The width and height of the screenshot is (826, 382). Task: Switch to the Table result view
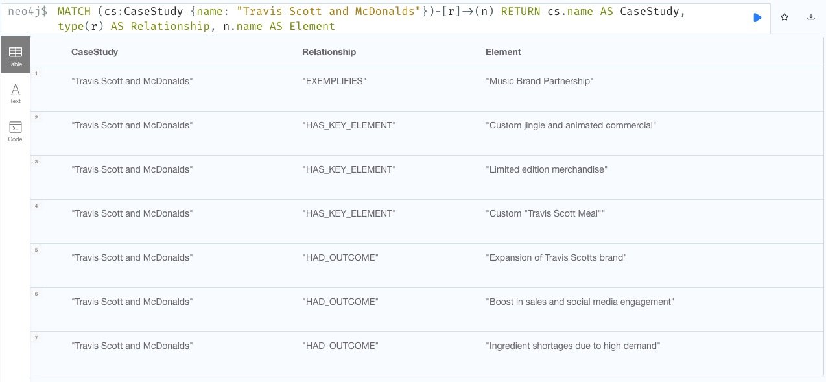tap(15, 55)
